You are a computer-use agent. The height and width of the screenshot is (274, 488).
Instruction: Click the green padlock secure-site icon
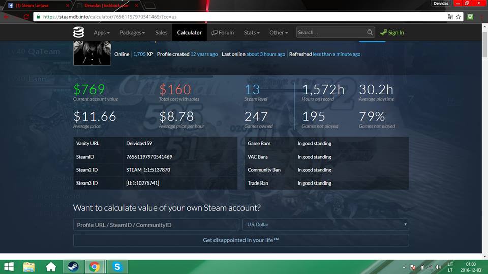pos(38,17)
